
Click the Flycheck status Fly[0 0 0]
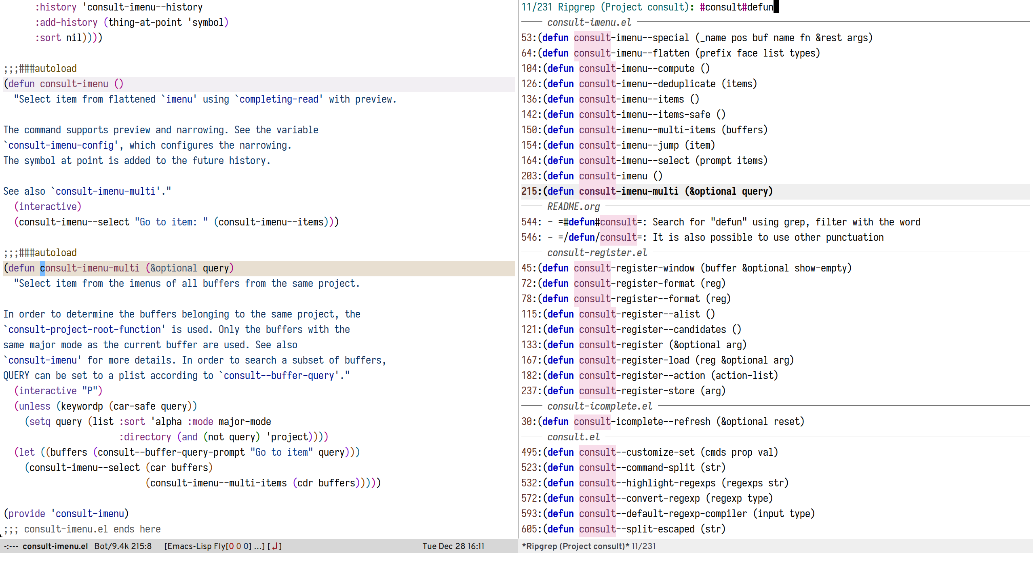tap(233, 546)
